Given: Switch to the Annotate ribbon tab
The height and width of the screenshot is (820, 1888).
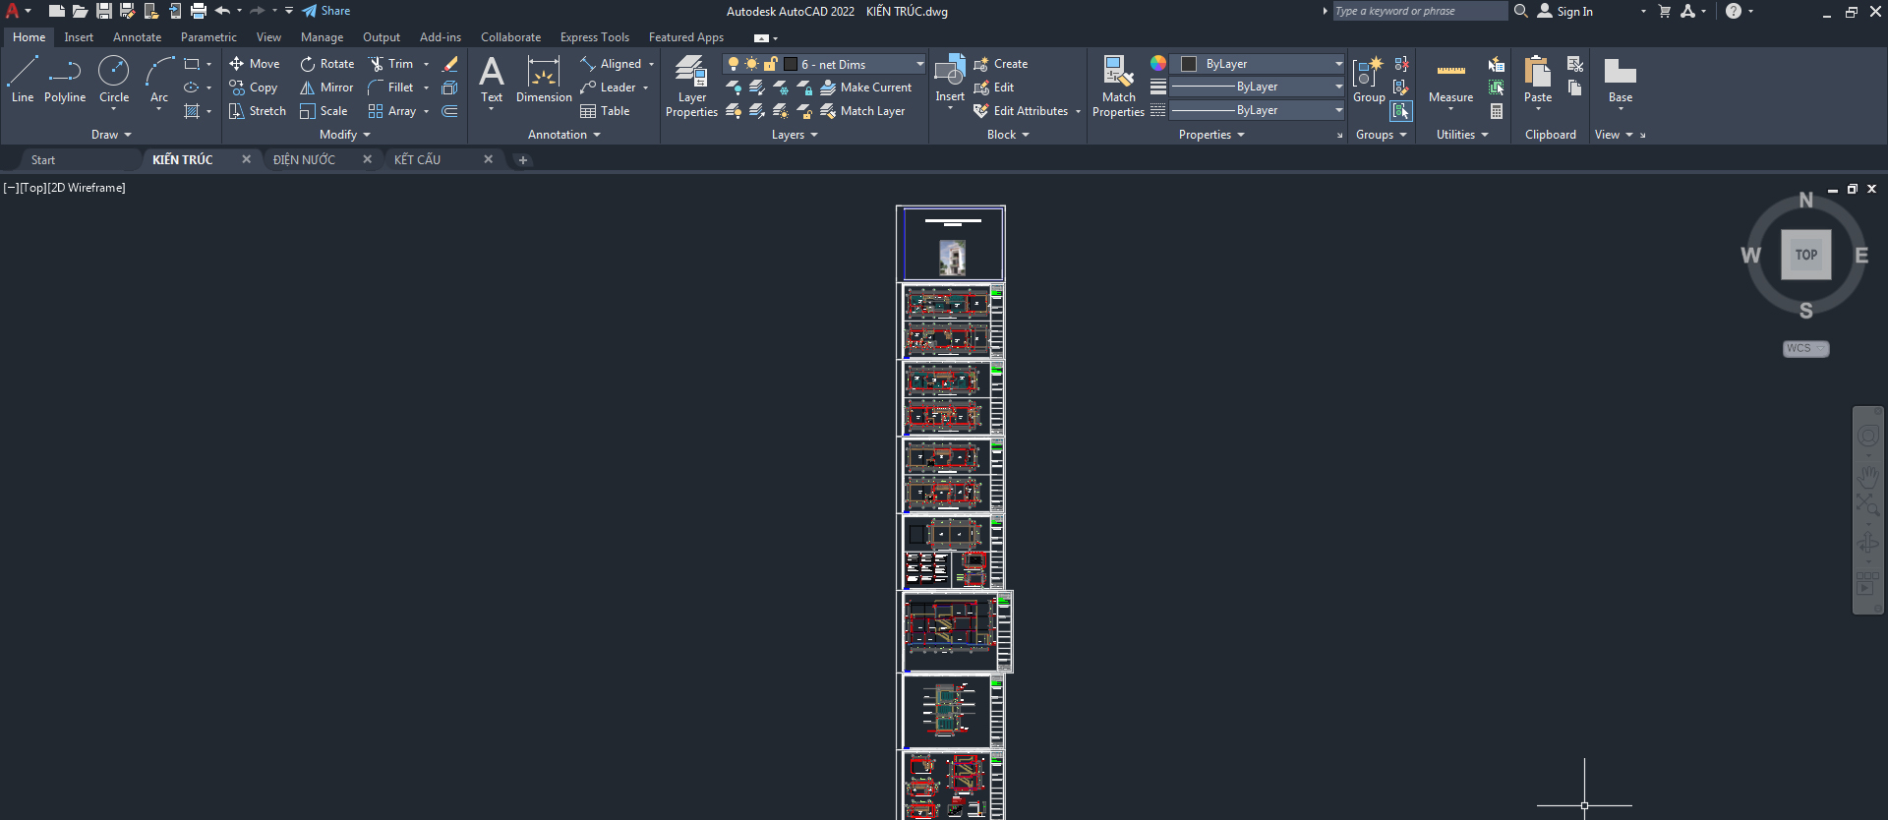Looking at the screenshot, I should (137, 37).
